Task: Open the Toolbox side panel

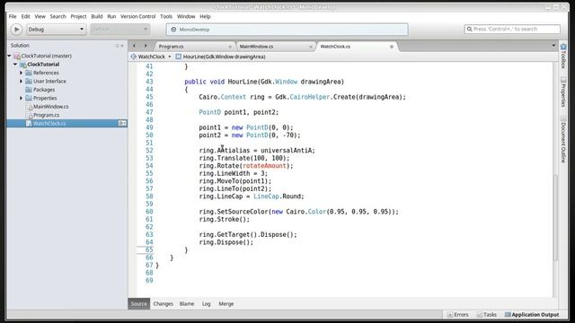Action: pos(563,56)
